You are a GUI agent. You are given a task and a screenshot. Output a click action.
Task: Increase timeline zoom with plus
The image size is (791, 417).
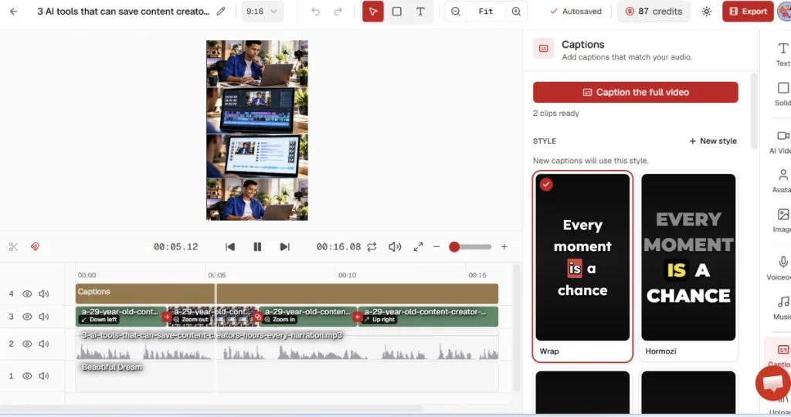tap(504, 246)
